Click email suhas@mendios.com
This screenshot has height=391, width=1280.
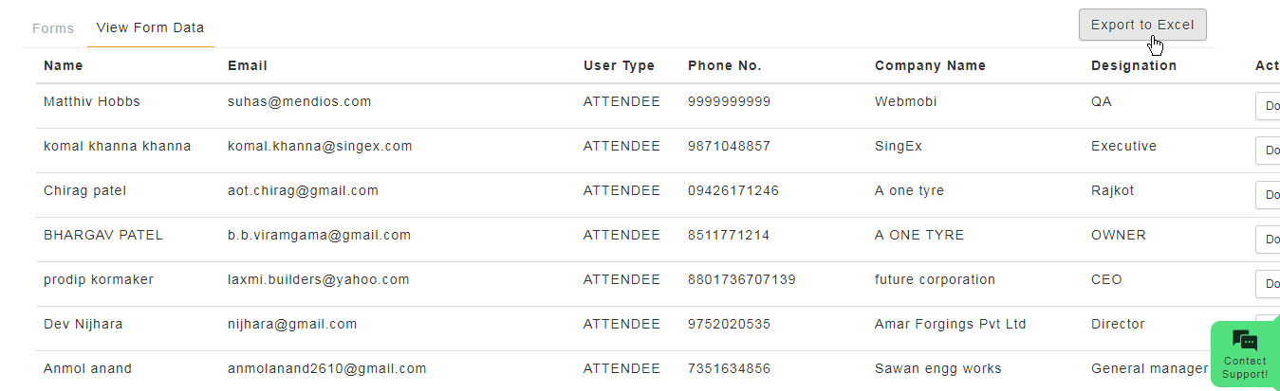click(300, 101)
